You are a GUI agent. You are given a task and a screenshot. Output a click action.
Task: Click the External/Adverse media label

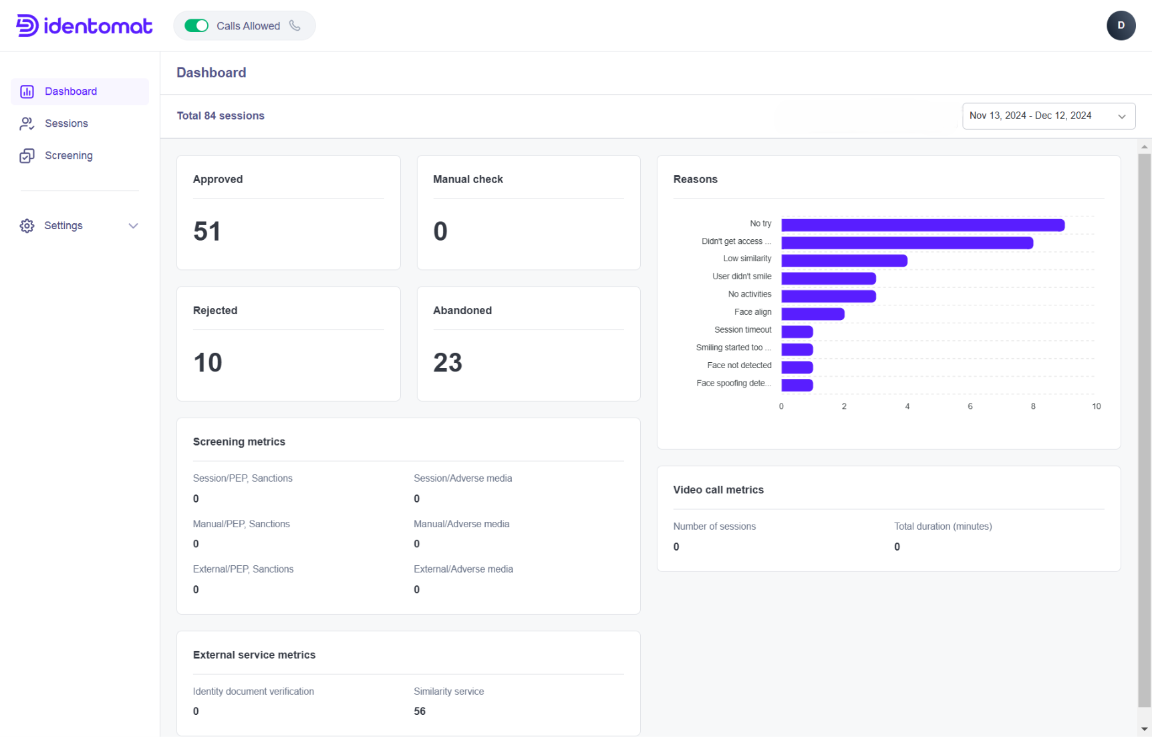coord(464,569)
